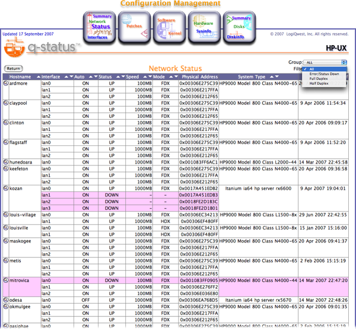Click the magnifier icon beside louisville
The width and height of the screenshot is (356, 329).
[x=6, y=228]
